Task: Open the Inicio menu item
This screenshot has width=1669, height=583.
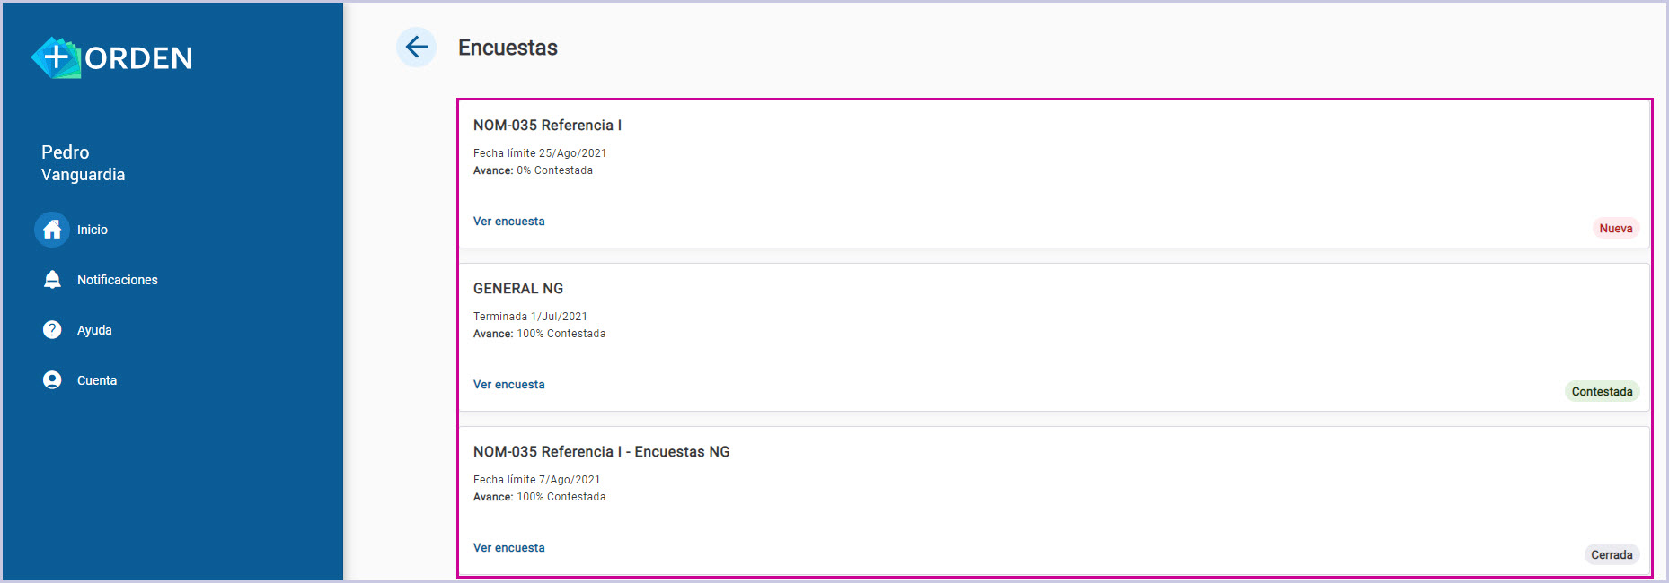Action: pyautogui.click(x=93, y=230)
